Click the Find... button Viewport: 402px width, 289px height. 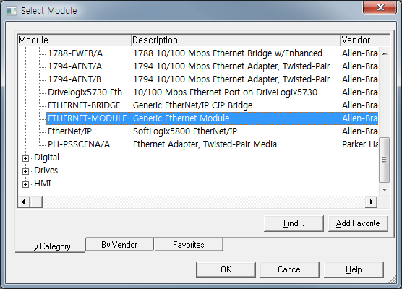[294, 223]
